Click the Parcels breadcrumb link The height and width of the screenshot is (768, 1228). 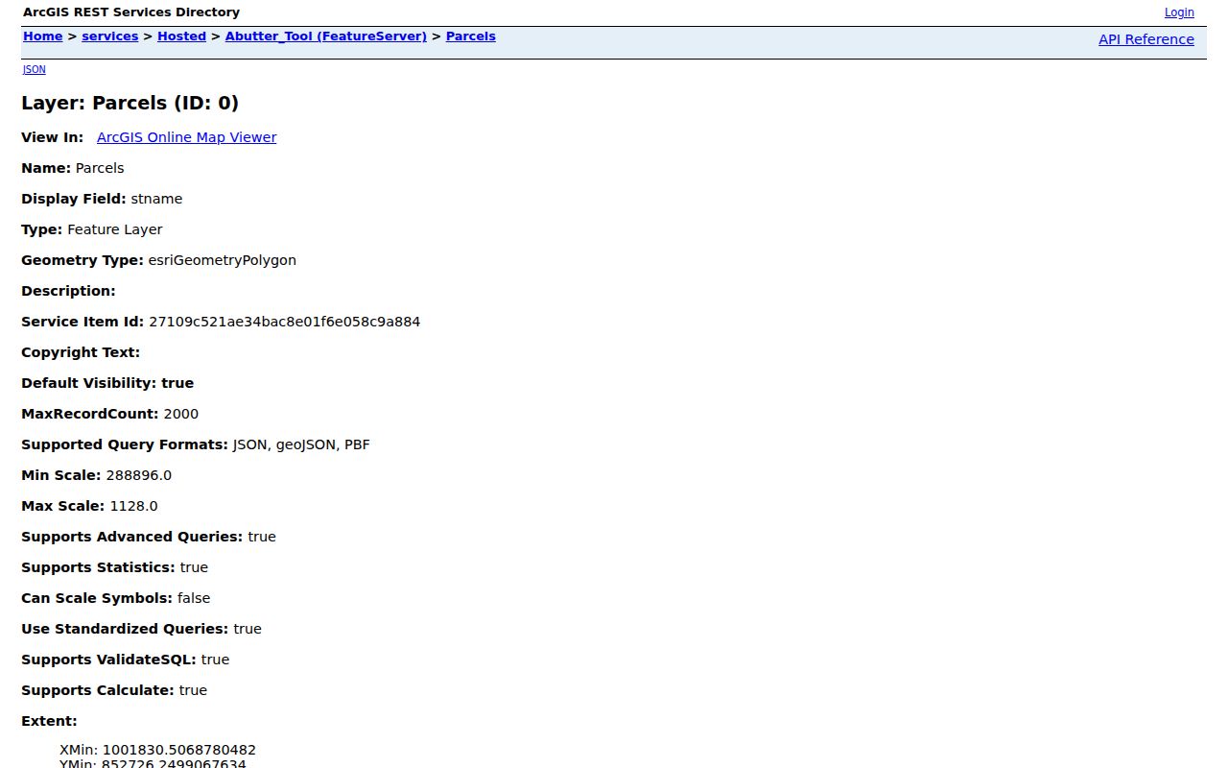(471, 36)
